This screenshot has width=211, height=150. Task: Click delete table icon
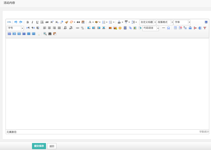180,28
